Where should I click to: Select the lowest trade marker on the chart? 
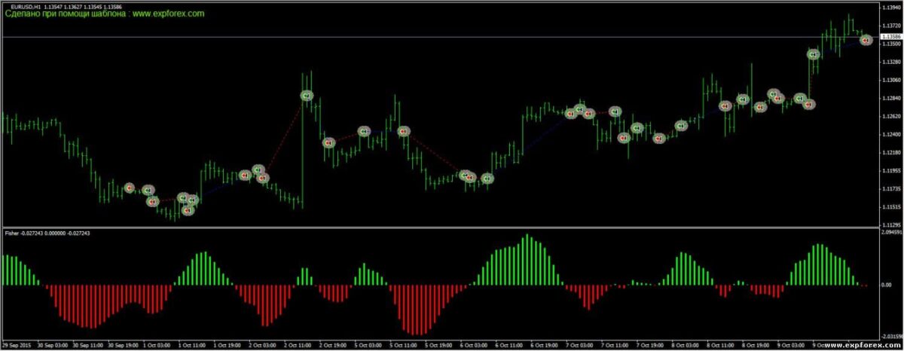(x=188, y=210)
